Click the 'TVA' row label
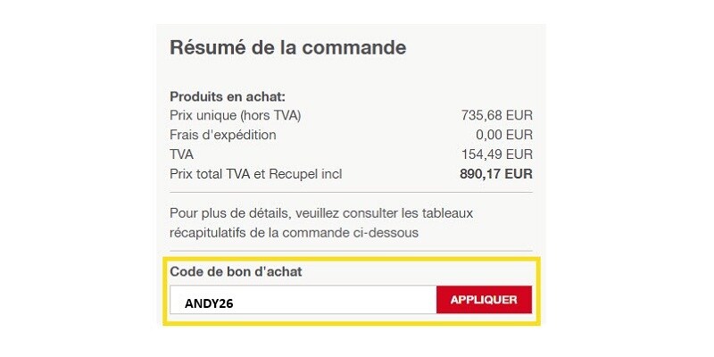Viewport: 714px width, 357px height. [x=183, y=154]
